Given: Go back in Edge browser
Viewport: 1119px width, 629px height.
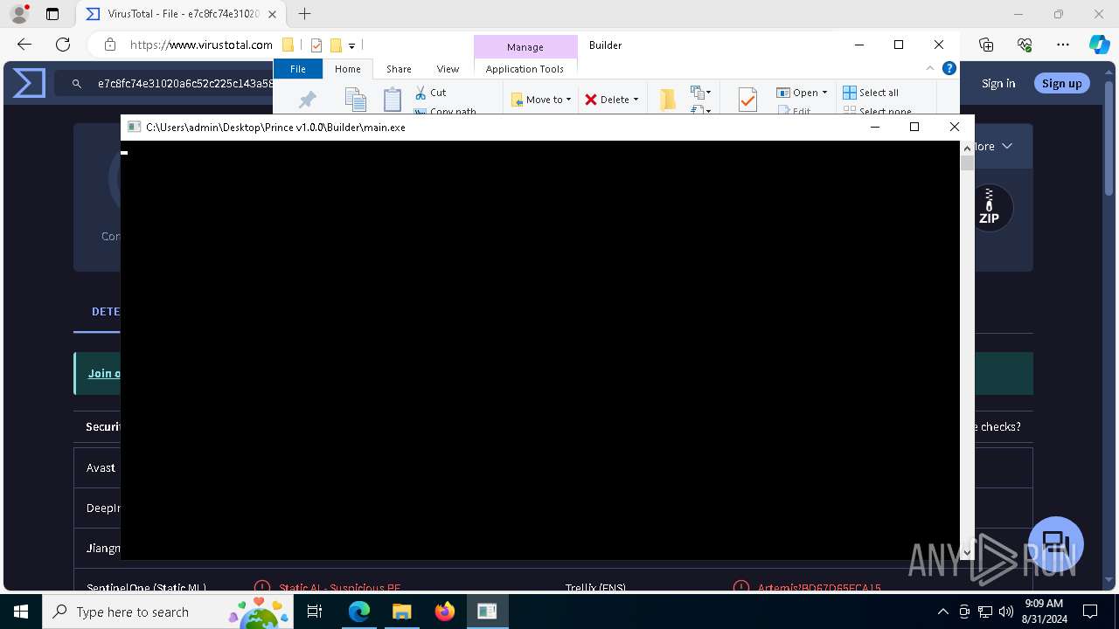Looking at the screenshot, I should tap(24, 45).
